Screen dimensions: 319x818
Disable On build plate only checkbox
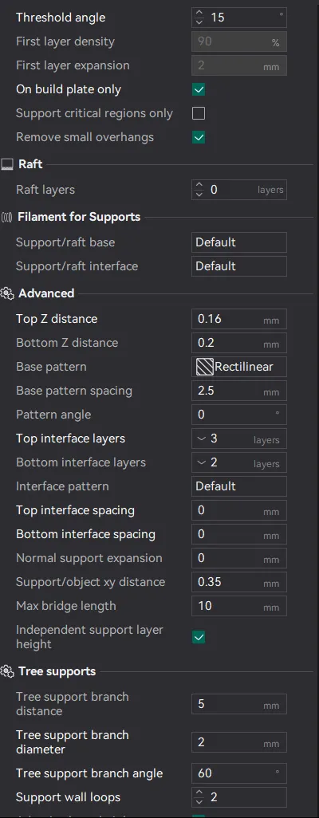199,90
